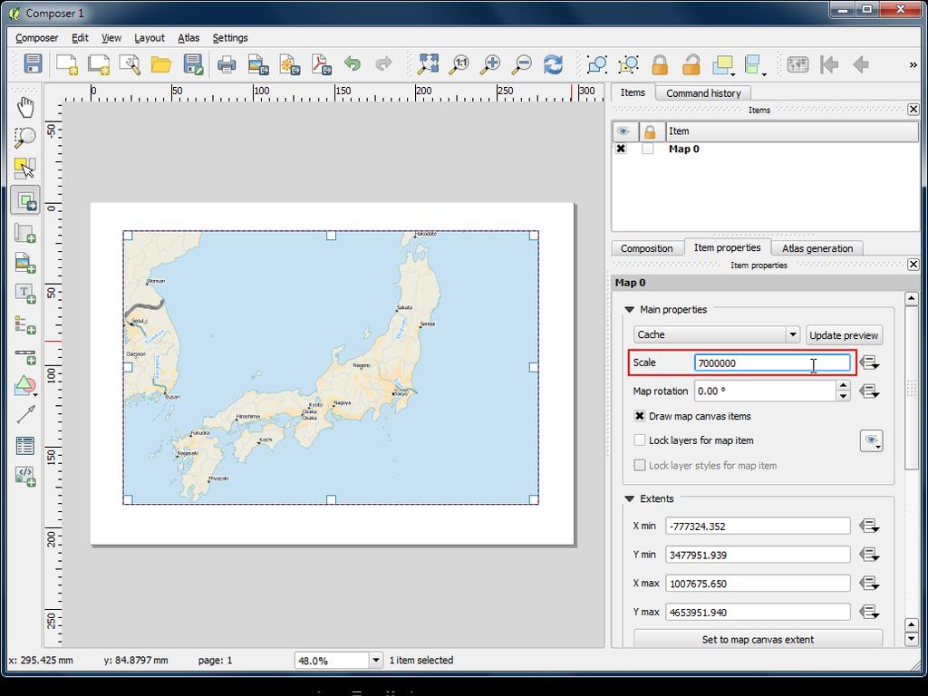The height and width of the screenshot is (696, 928).
Task: Close the Item properties panel
Action: (913, 265)
